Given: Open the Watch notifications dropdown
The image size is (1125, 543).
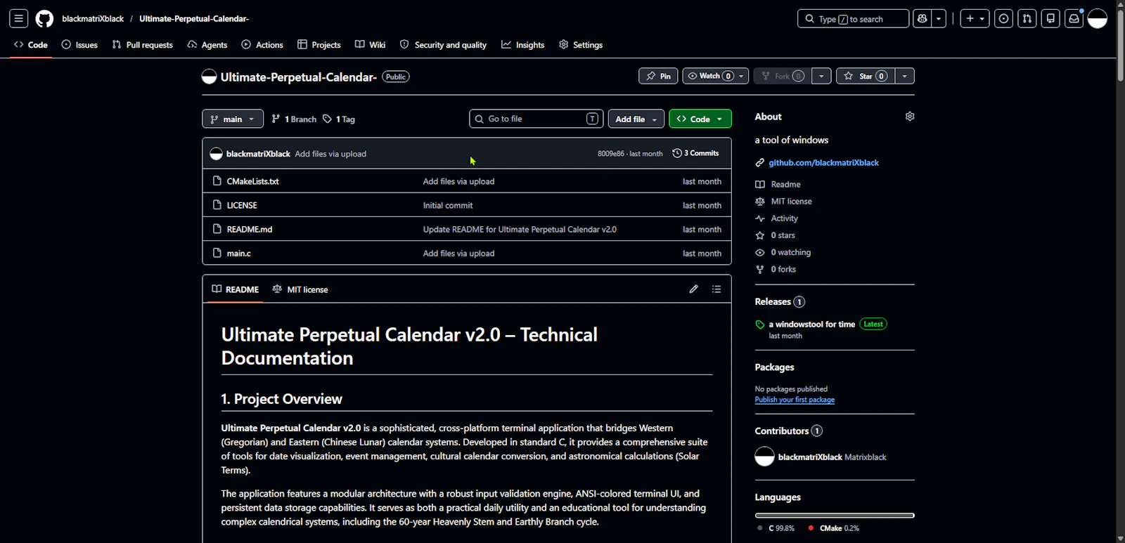Looking at the screenshot, I should [x=716, y=76].
